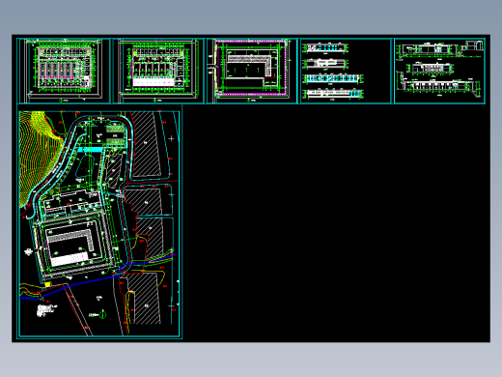Select the roof plan sheet with magenta dashed border
Image resolution: width=502 pixels, height=377 pixels.
[252, 71]
